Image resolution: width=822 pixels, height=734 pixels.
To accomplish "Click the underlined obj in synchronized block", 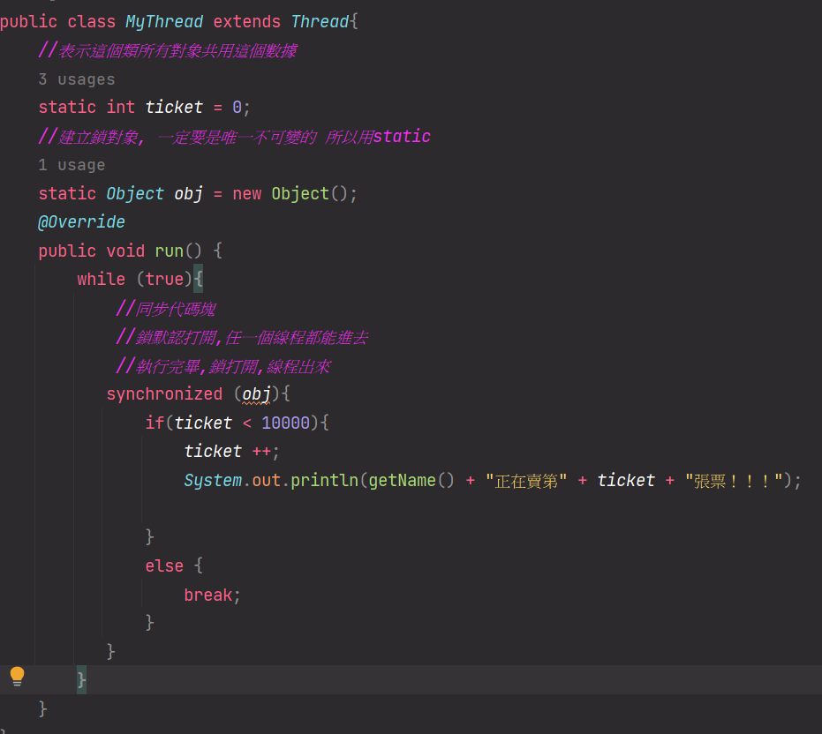I will click(256, 394).
